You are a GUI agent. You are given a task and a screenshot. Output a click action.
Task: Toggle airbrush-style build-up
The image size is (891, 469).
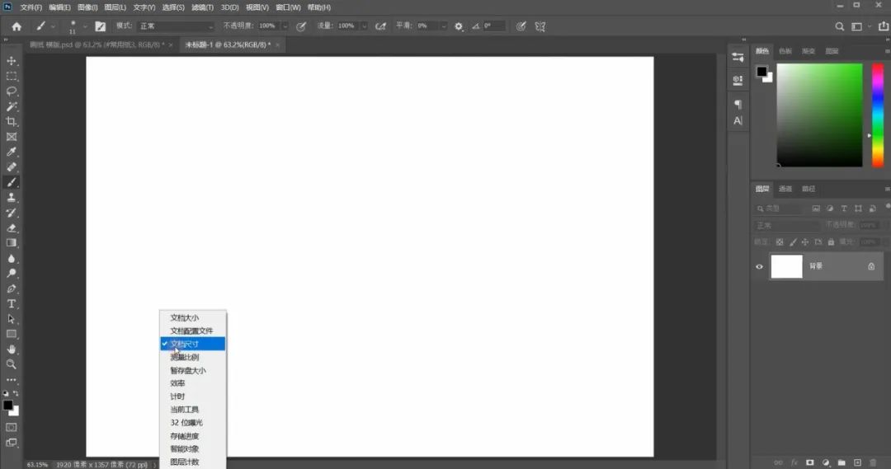[380, 26]
